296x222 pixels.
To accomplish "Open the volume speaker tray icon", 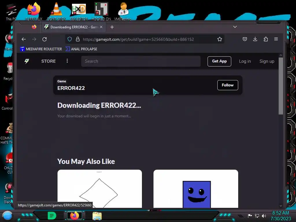I will pos(264,216).
